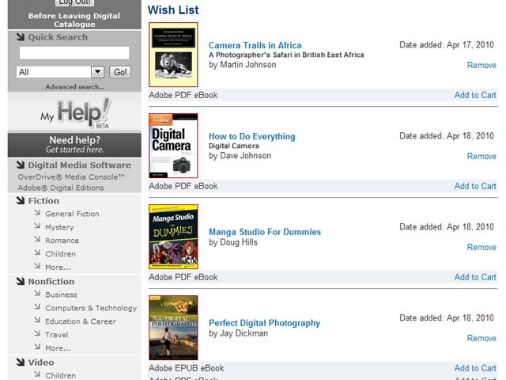Image resolution: width=506 pixels, height=380 pixels.
Task: Click the Digital Media Software arrow icon
Action: pos(21,165)
